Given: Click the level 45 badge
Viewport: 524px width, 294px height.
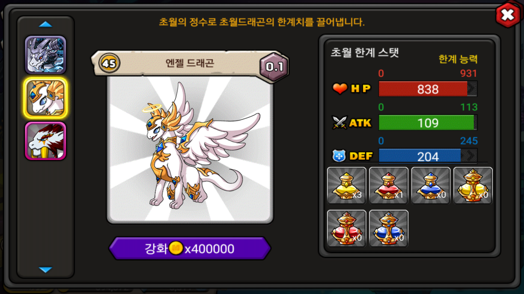Looking at the screenshot, I should (109, 63).
